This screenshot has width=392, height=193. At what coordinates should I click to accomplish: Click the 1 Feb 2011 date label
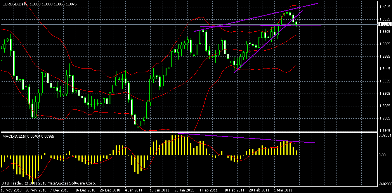tap(209, 190)
